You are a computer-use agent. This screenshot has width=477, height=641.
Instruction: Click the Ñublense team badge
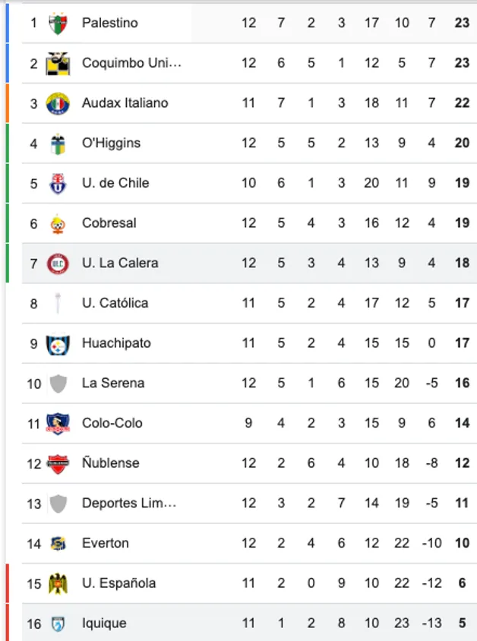52,463
